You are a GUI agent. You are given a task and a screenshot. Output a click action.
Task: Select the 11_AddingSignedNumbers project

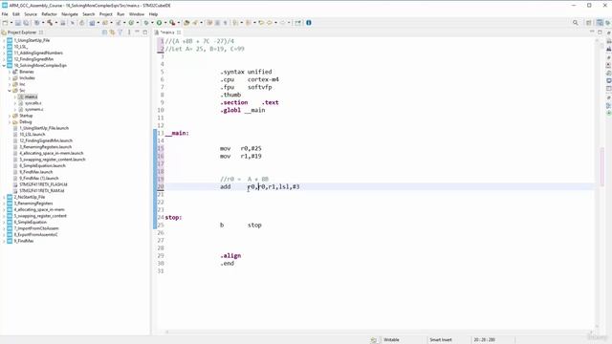pyautogui.click(x=38, y=53)
